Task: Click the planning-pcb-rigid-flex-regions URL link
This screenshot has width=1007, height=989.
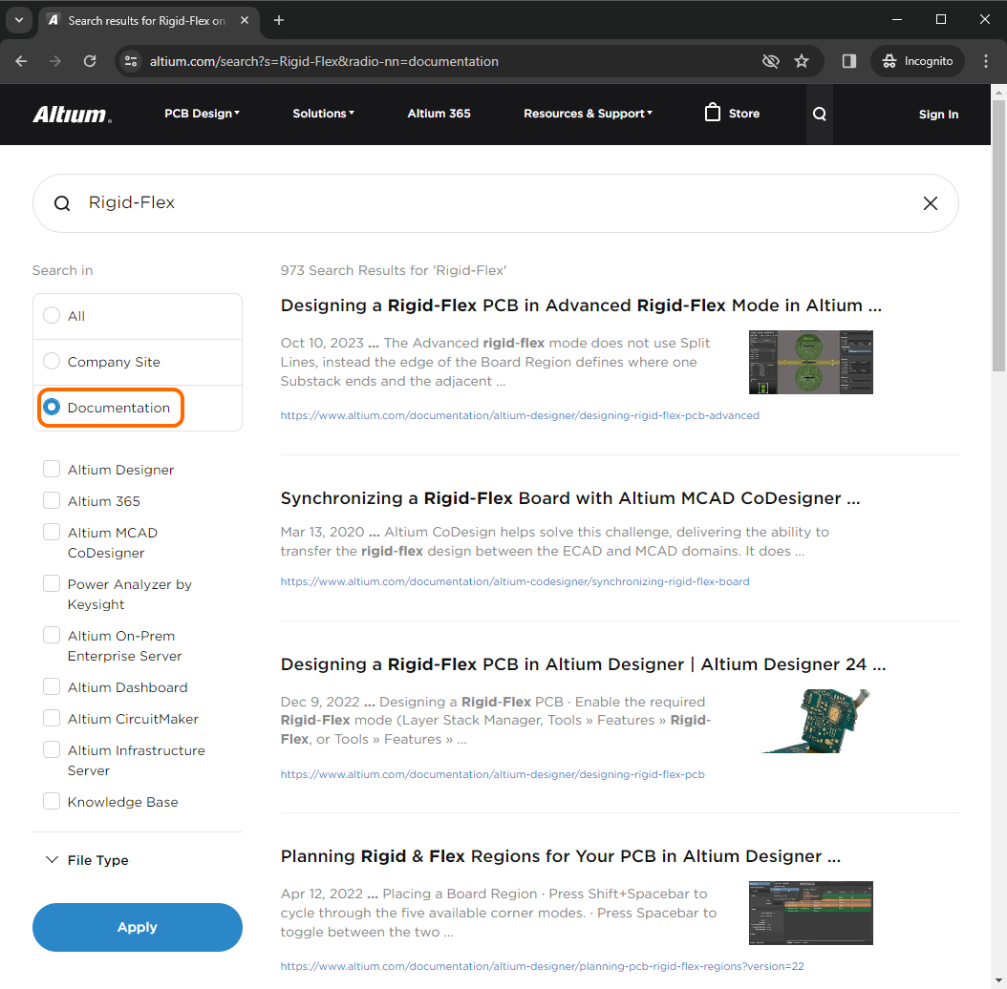Action: pos(542,966)
